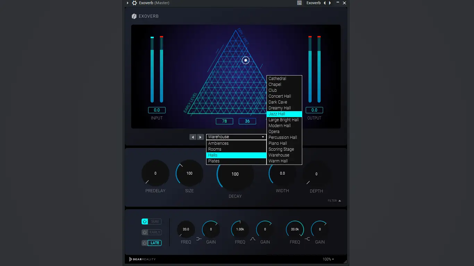Click the Dear Reality logo
The image size is (474, 266).
[x=142, y=259]
